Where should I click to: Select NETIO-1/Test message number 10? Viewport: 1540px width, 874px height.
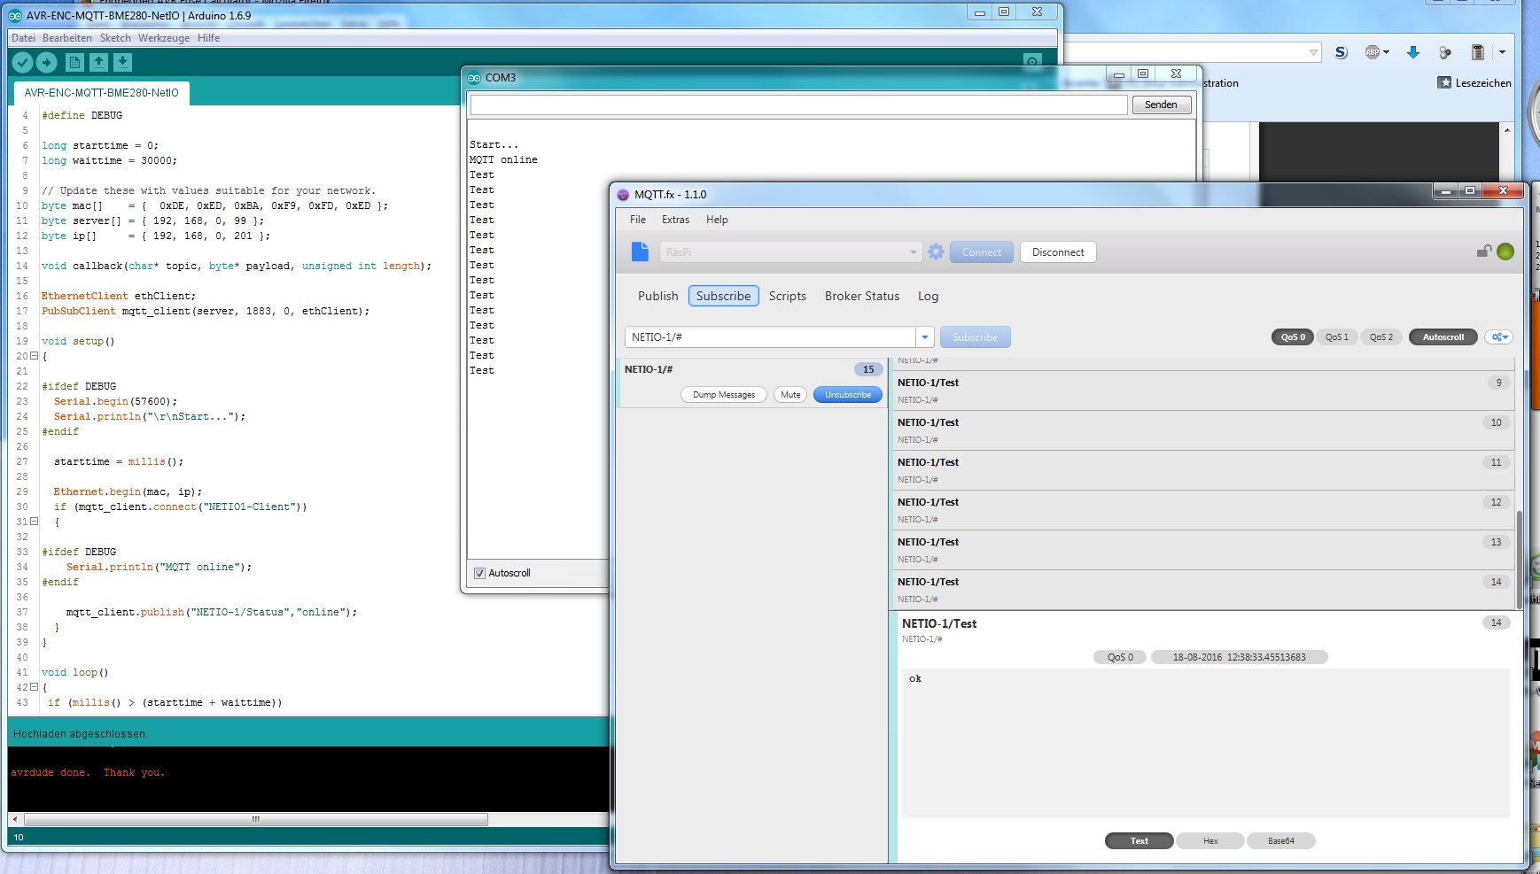[x=1202, y=430]
